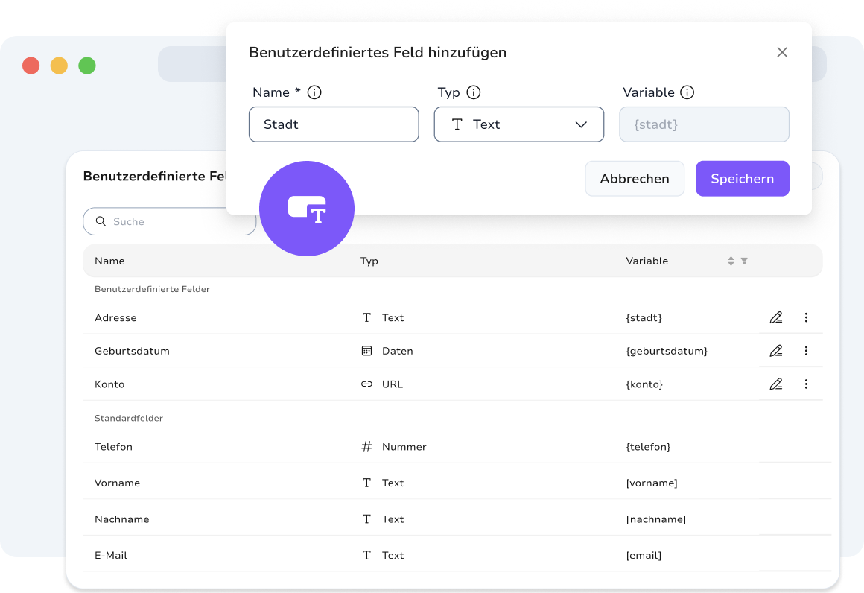Click the T text icon in the Nachname row
Screen dimensions: 864x593
[x=366, y=519]
